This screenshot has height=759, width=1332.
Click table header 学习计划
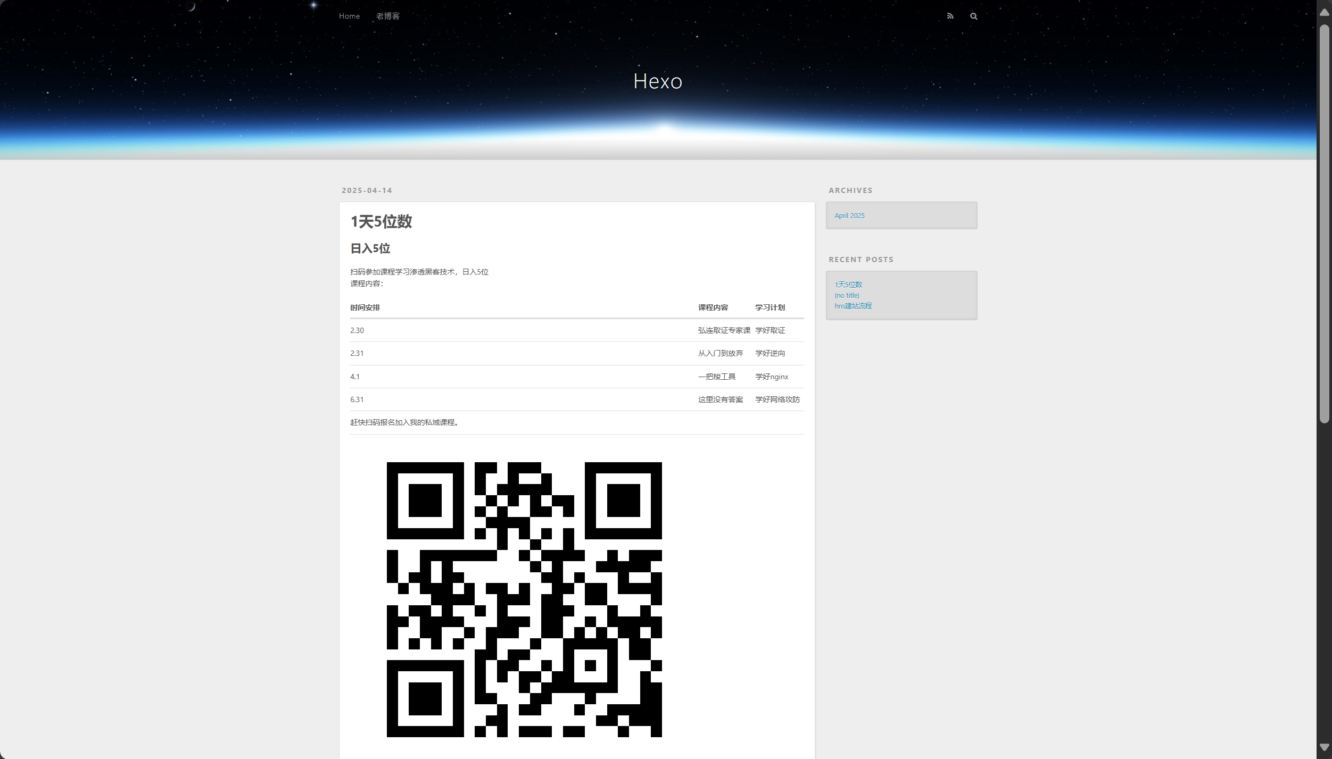(770, 307)
